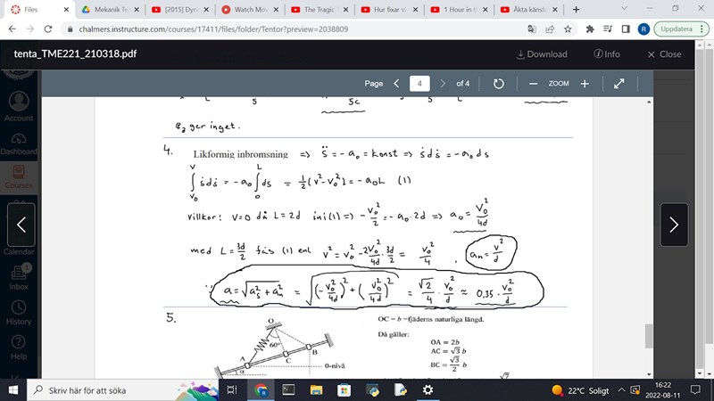Viewport: 714px width, 401px height.
Task: Show next file with right arrow
Action: 673,225
